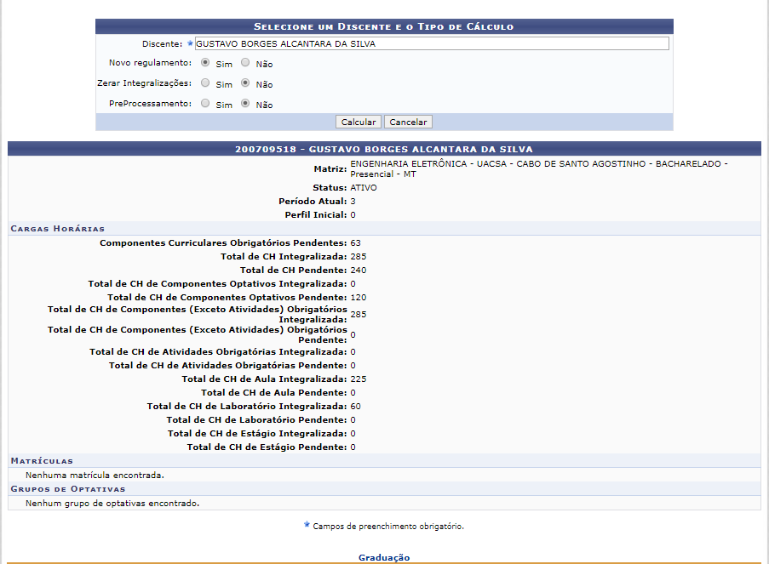769x564 pixels.
Task: Click the Matrículas section header
Action: click(x=42, y=461)
